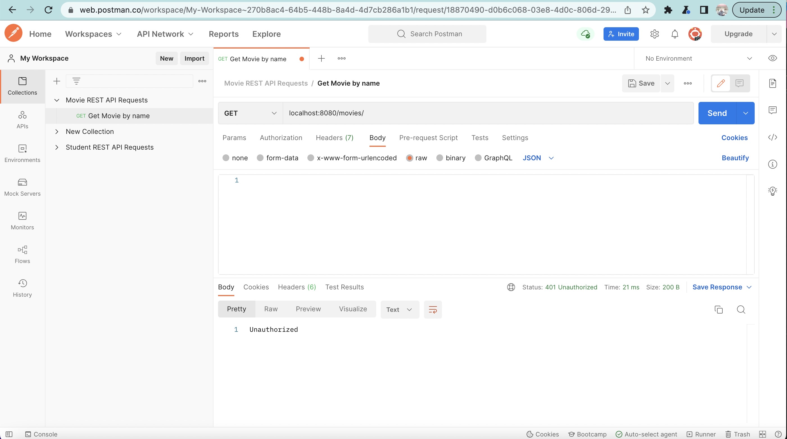Open the code snippet icon
The height and width of the screenshot is (439, 787).
coord(772,137)
